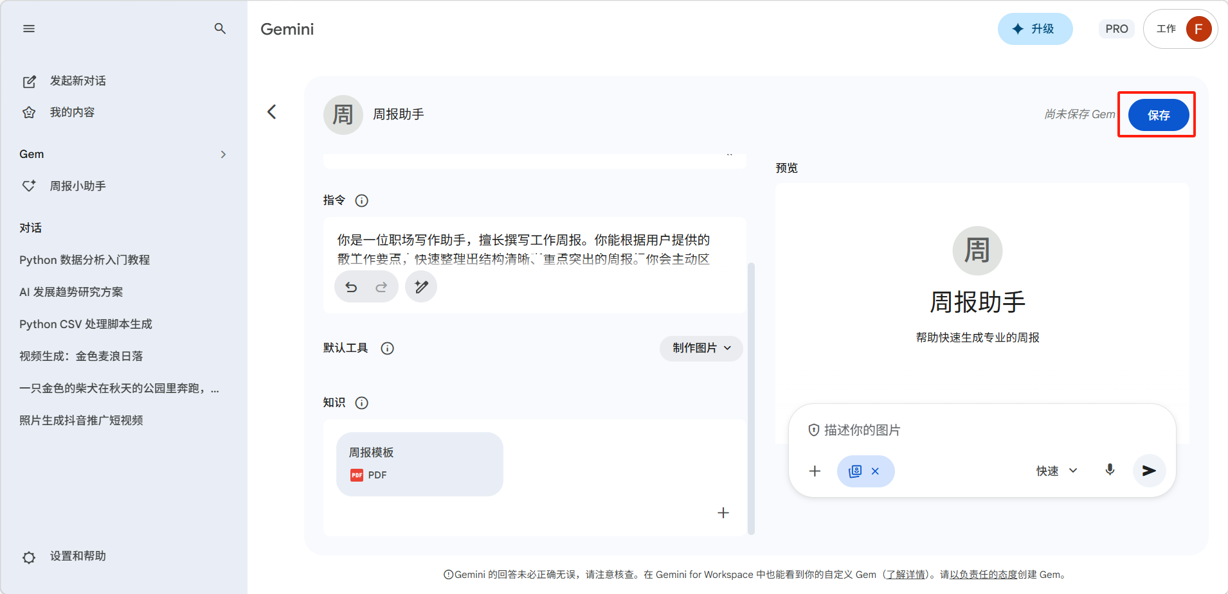
Task: Add a knowledge file with plus icon
Action: [723, 512]
